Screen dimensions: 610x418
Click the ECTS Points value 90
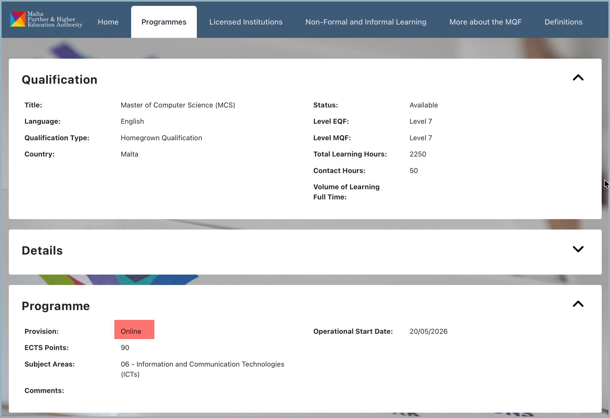pyautogui.click(x=125, y=348)
